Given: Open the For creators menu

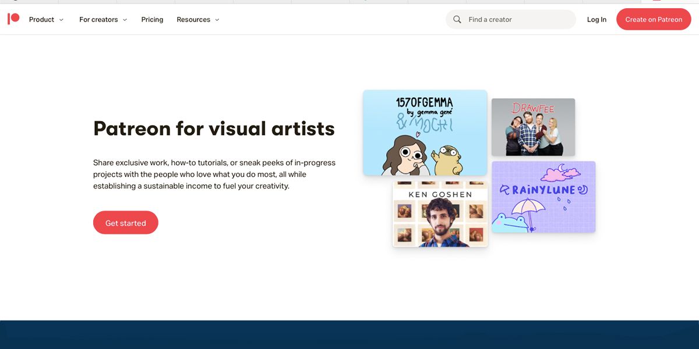Looking at the screenshot, I should tap(103, 19).
